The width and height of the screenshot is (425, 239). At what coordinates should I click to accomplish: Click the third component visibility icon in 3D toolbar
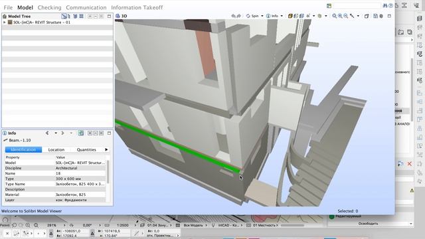[x=301, y=16]
